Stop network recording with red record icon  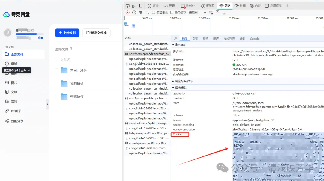click(127, 13)
